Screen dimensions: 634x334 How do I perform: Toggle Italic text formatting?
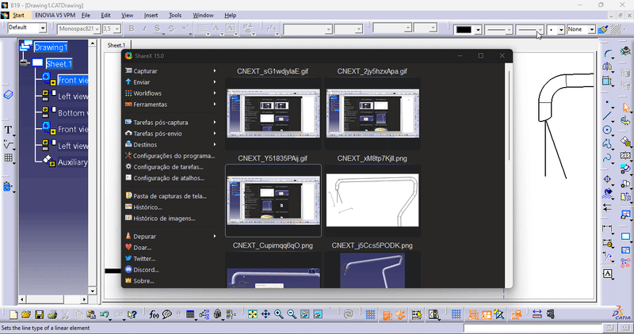[x=144, y=28]
